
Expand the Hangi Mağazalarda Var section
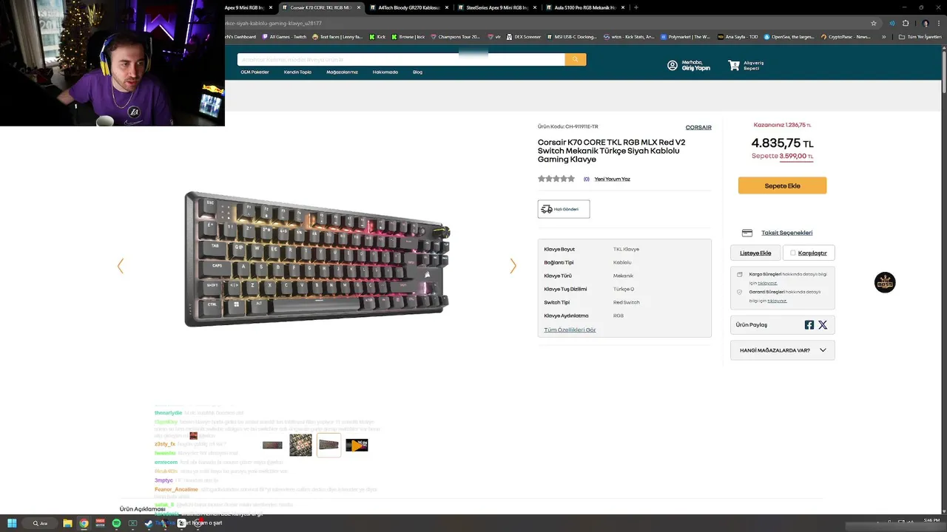click(x=783, y=350)
